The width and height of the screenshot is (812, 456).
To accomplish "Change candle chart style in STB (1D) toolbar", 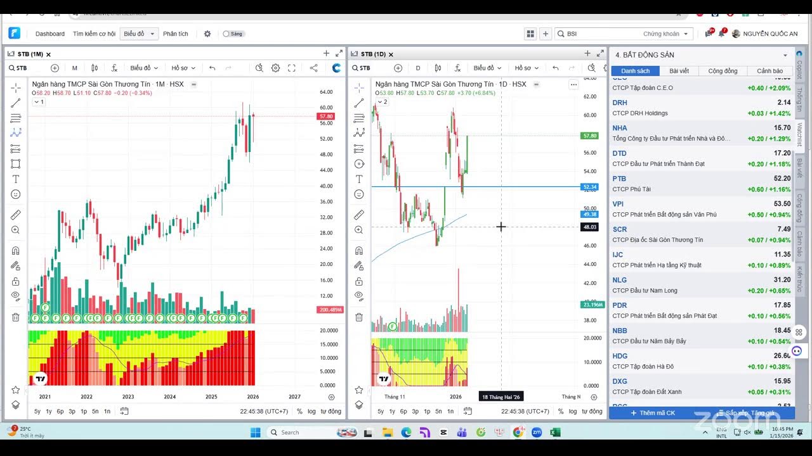I will coord(438,68).
